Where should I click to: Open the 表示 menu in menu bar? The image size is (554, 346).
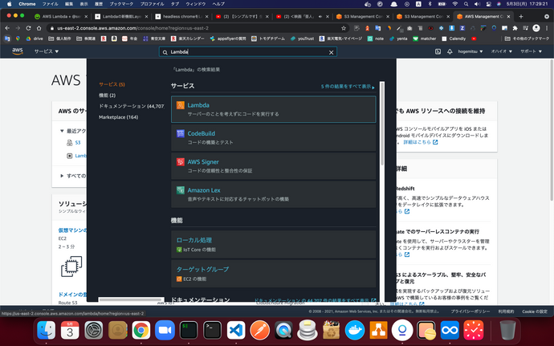84,4
